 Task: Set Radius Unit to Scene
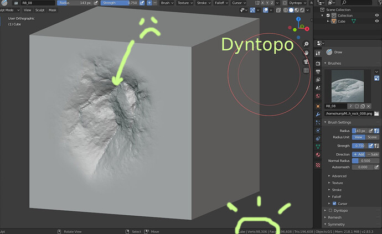[372, 137]
